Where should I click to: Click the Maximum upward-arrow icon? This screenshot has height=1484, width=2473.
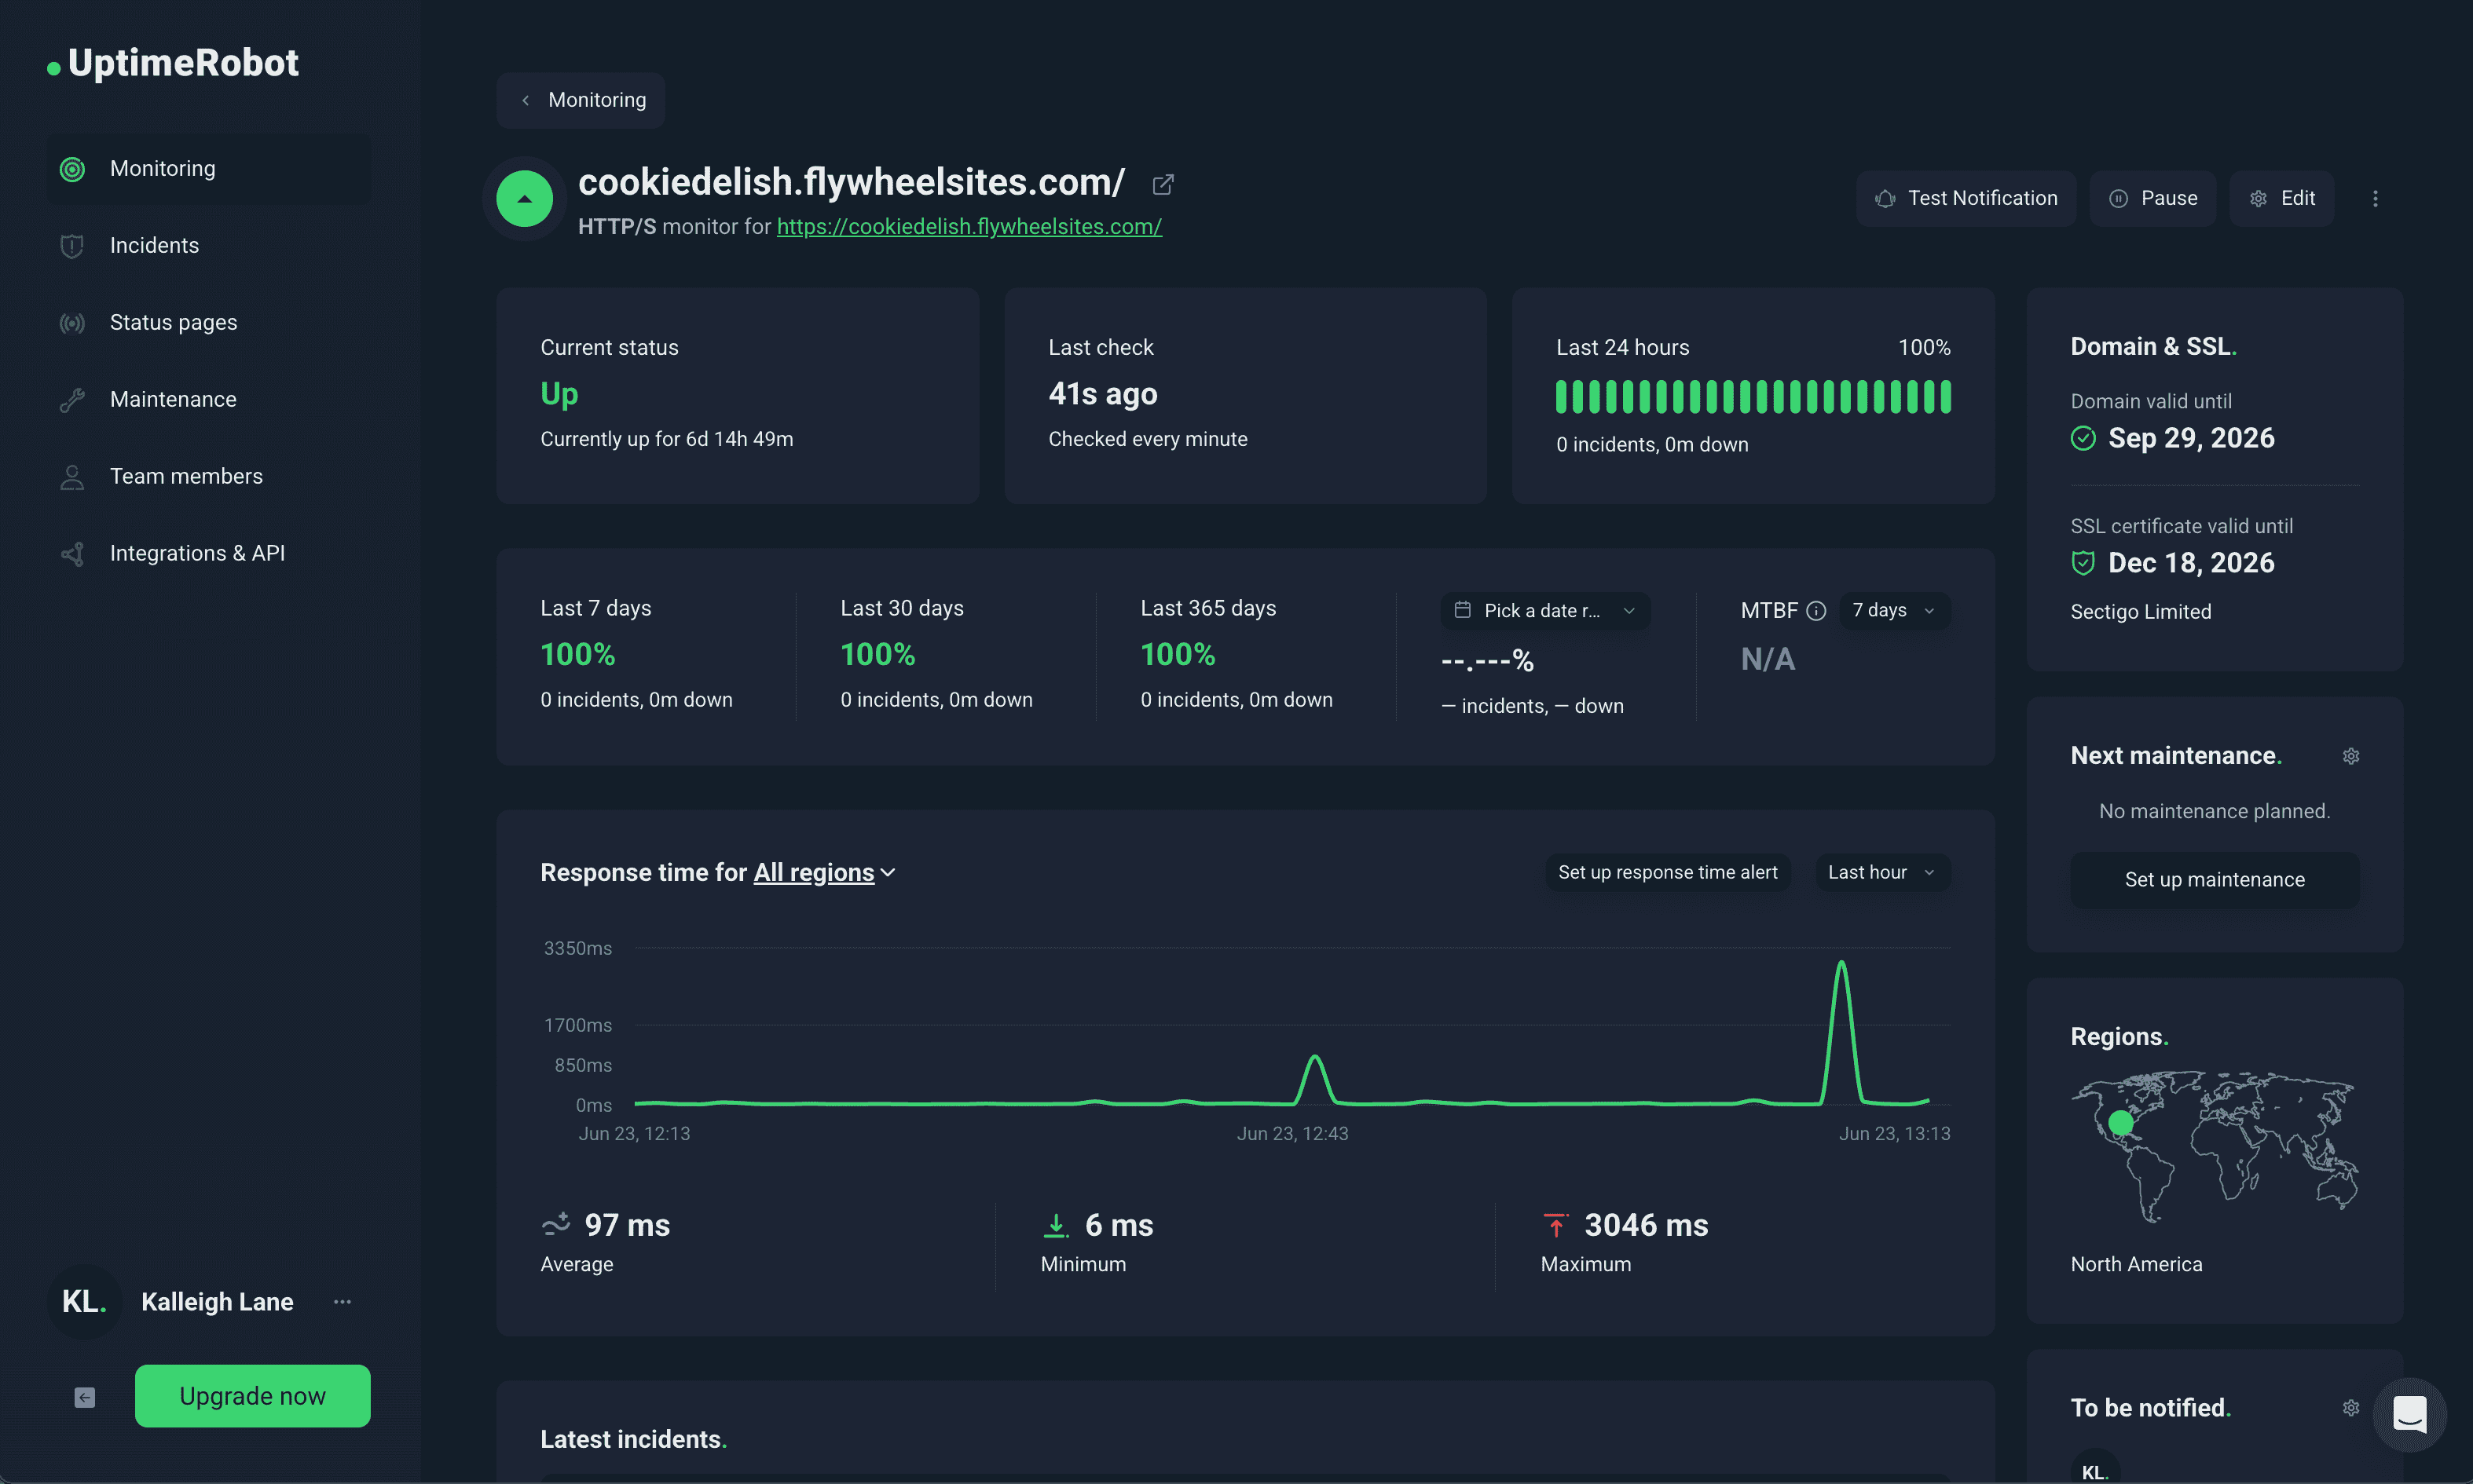tap(1555, 1225)
